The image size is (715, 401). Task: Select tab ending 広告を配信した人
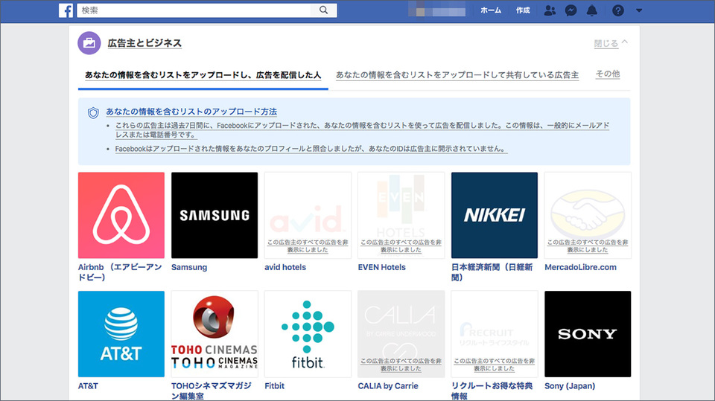coord(203,75)
